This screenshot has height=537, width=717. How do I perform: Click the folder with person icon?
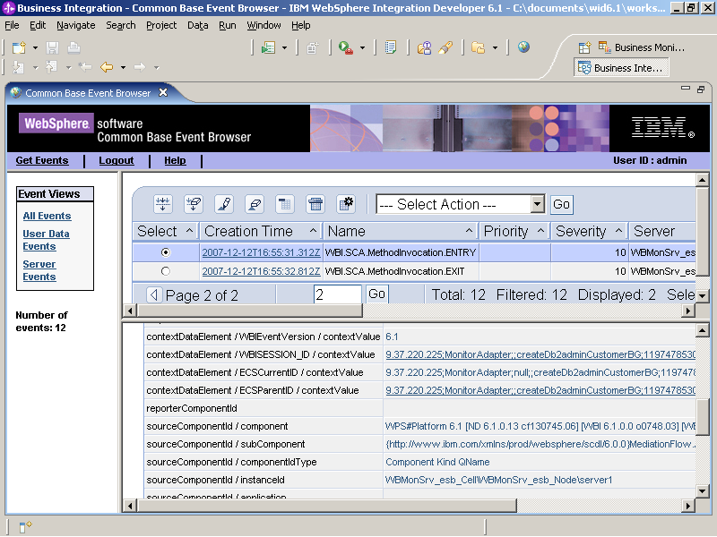click(x=424, y=47)
